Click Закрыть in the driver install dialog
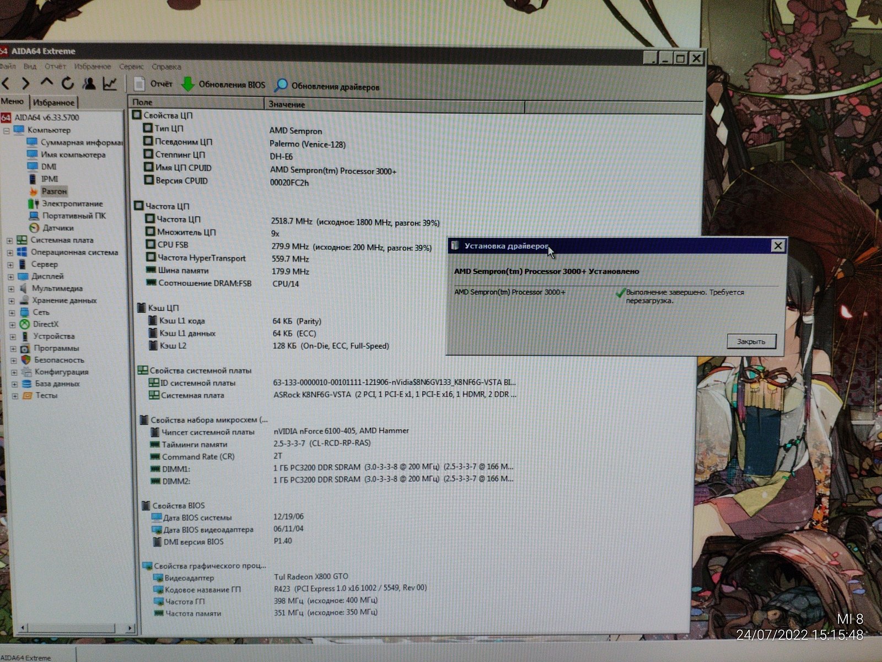The height and width of the screenshot is (662, 882). coord(751,341)
